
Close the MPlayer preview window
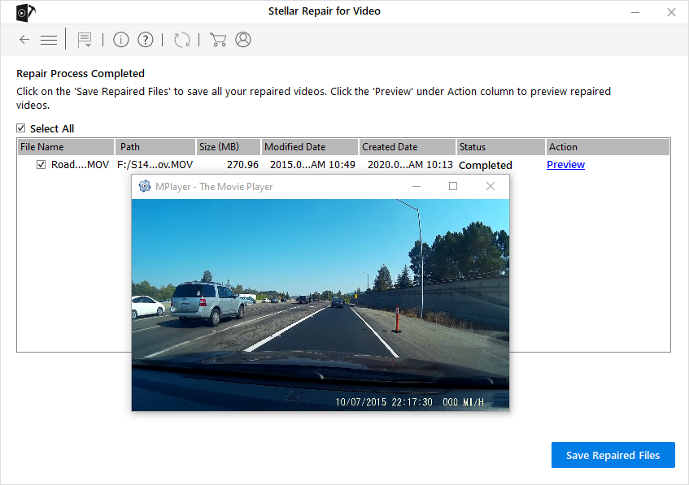(x=490, y=186)
